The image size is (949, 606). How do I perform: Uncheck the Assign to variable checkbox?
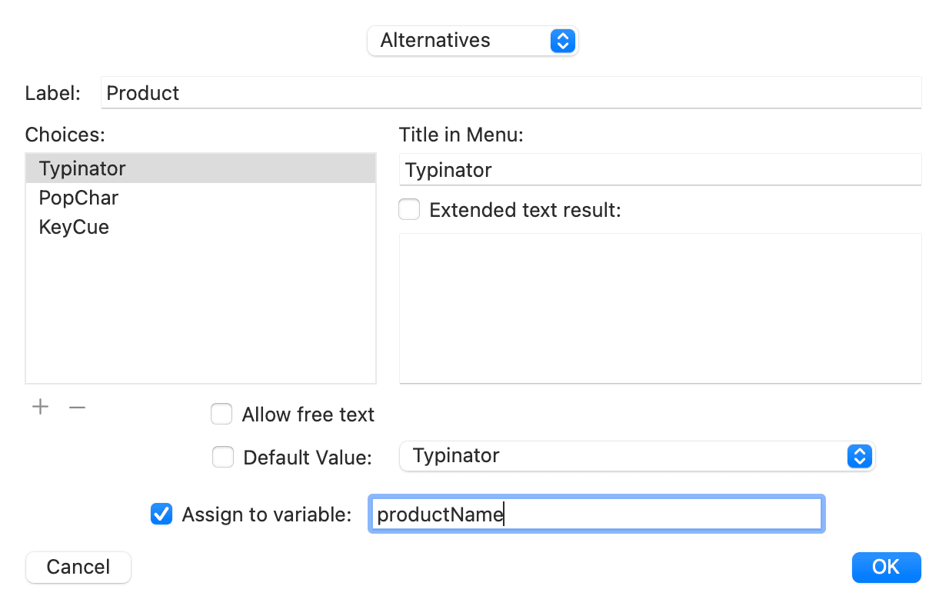(x=161, y=514)
